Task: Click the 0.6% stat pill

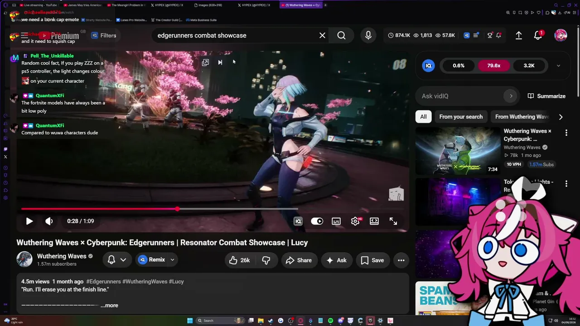Action: (459, 66)
